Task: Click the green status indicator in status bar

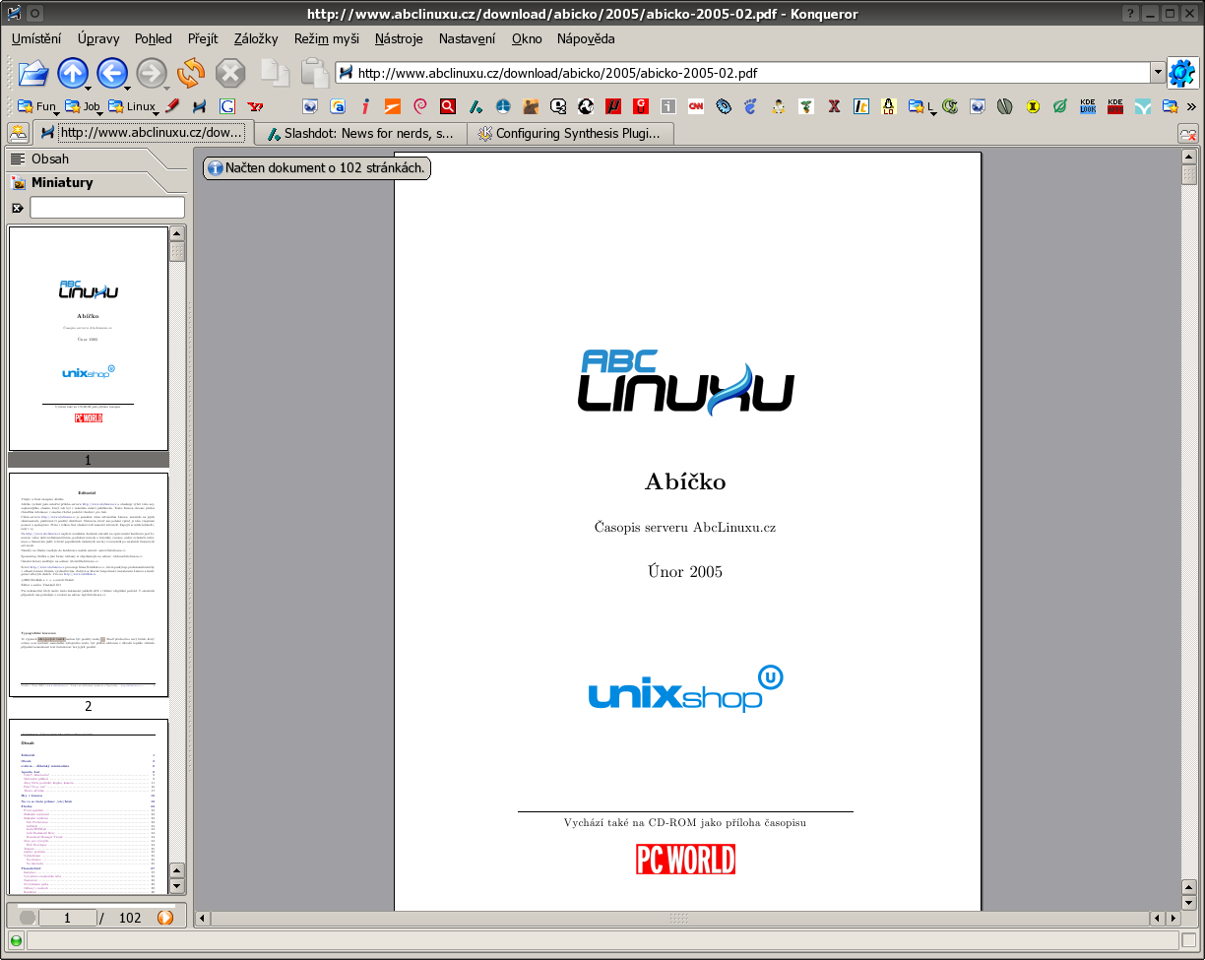Action: [16, 940]
